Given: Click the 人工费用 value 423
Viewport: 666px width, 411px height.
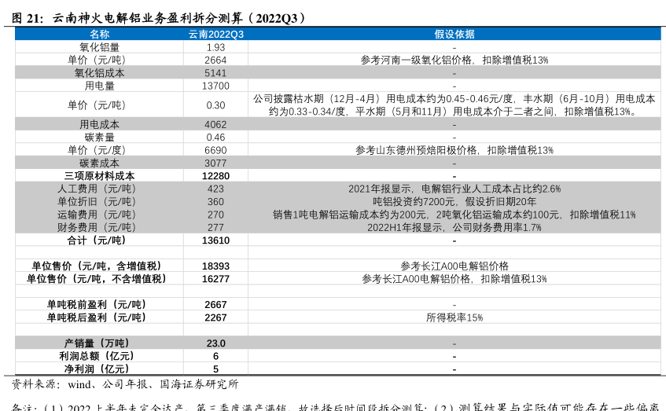Looking at the screenshot, I should (215, 189).
